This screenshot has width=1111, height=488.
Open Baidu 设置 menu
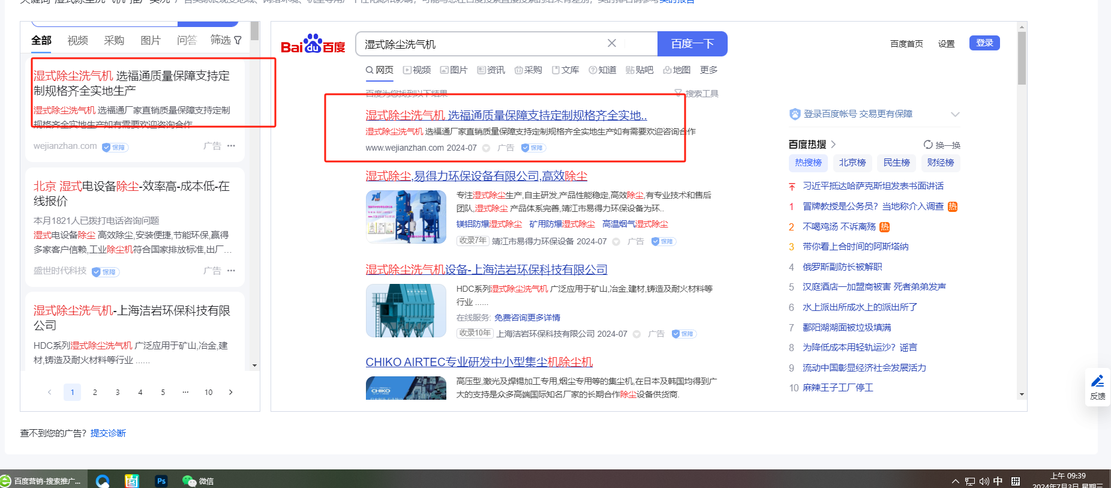click(x=946, y=44)
